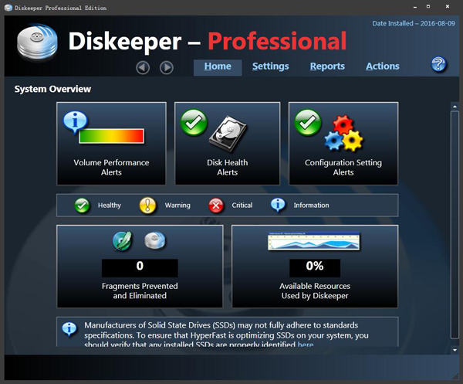Open the Reports tab
This screenshot has width=463, height=384.
click(327, 66)
